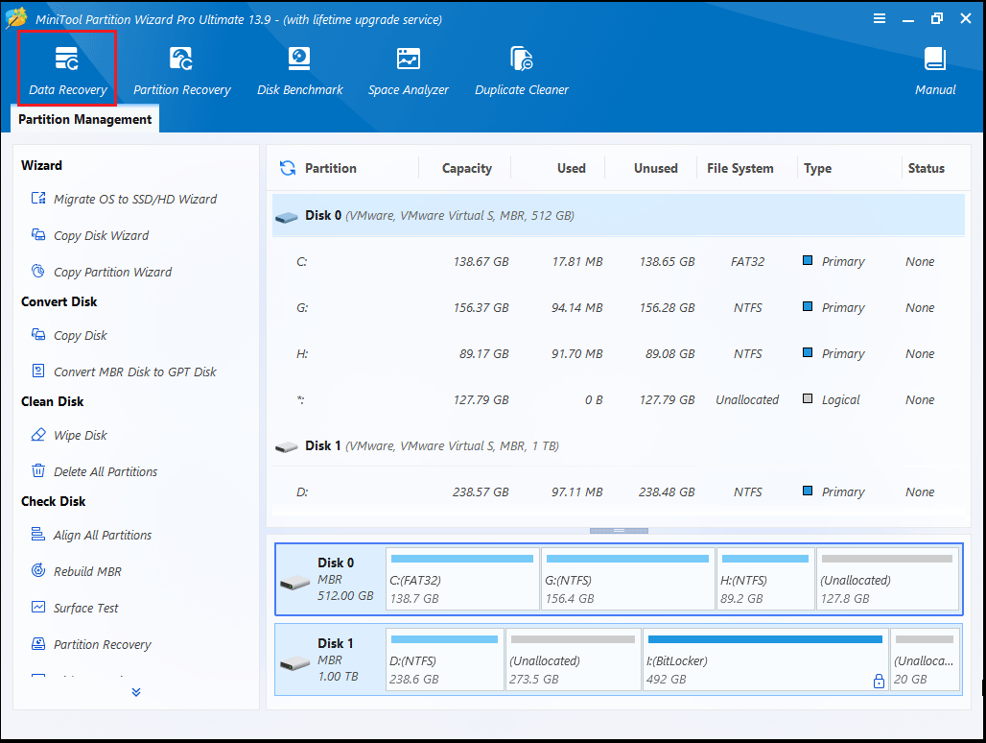Viewport: 986px width, 743px height.
Task: Select the H: partition row
Action: click(618, 353)
